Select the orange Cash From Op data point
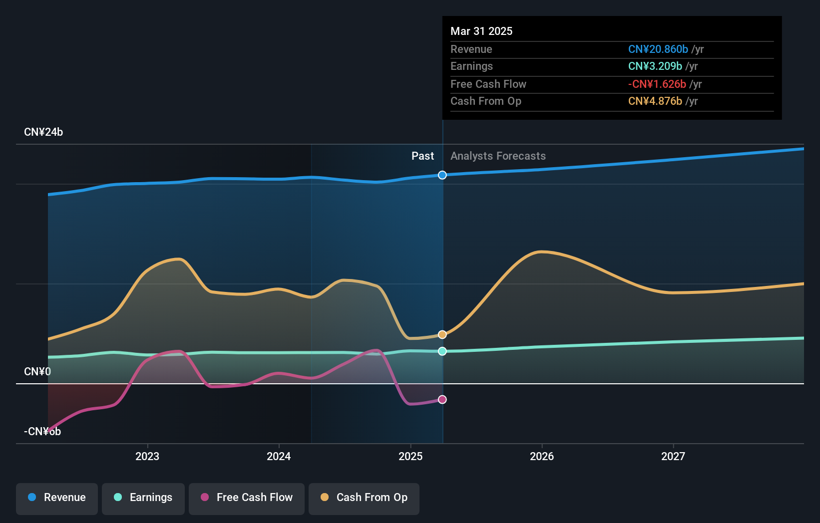The height and width of the screenshot is (523, 820). coord(442,334)
